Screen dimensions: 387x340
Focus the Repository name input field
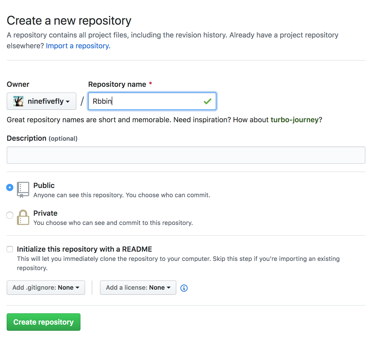point(146,101)
